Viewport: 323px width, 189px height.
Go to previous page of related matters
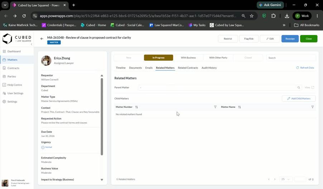pos(269,179)
